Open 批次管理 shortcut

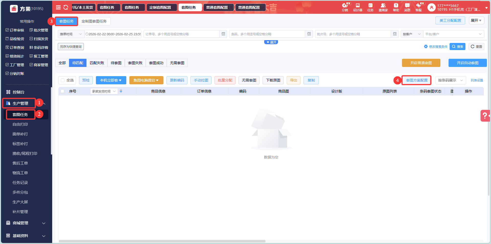(x=39, y=30)
